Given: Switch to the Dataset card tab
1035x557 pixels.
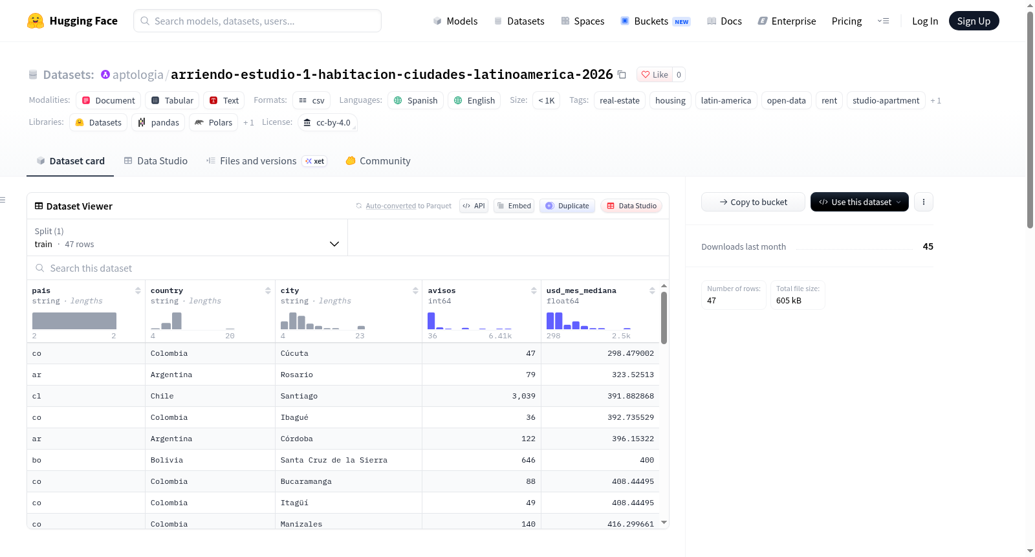Looking at the screenshot, I should point(71,161).
